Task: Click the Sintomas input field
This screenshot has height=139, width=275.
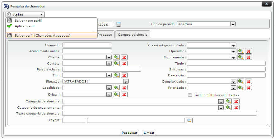Action: [x=226, y=69]
